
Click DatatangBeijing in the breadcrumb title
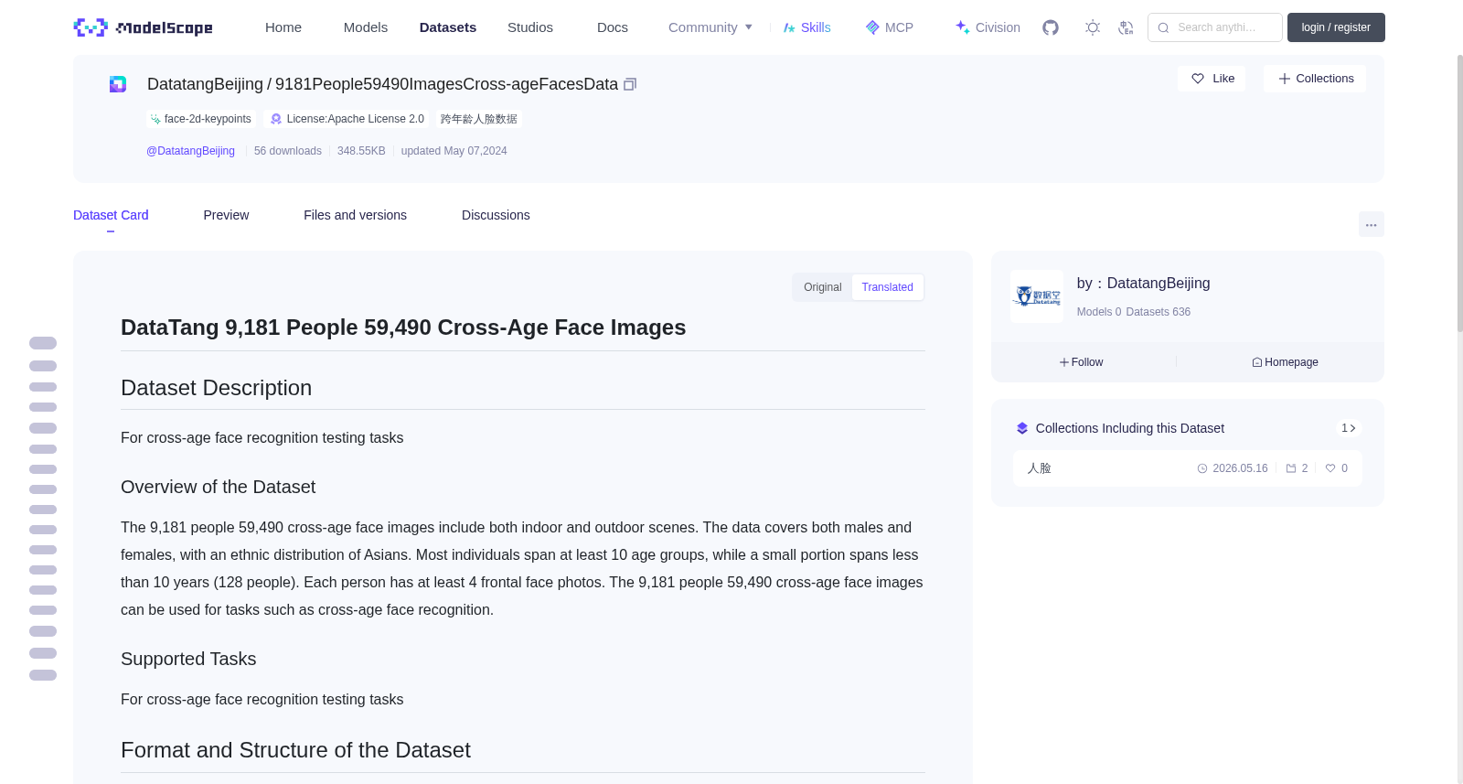205,84
